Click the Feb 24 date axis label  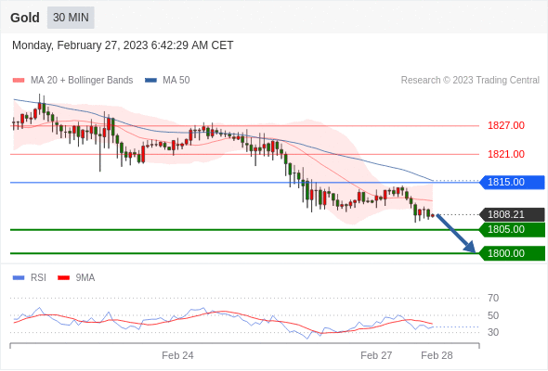[x=177, y=355]
